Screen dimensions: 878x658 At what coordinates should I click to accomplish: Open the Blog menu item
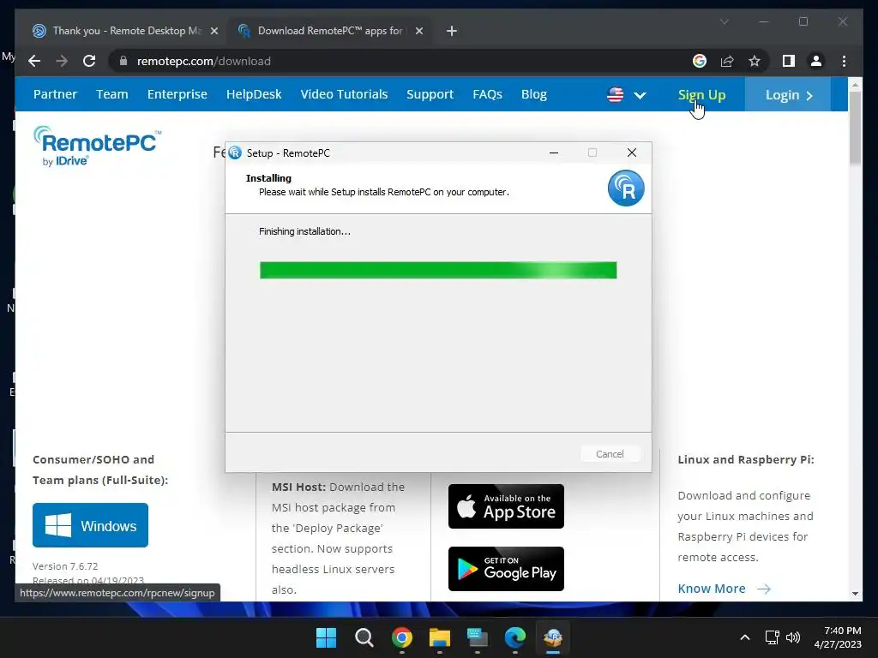pos(533,94)
